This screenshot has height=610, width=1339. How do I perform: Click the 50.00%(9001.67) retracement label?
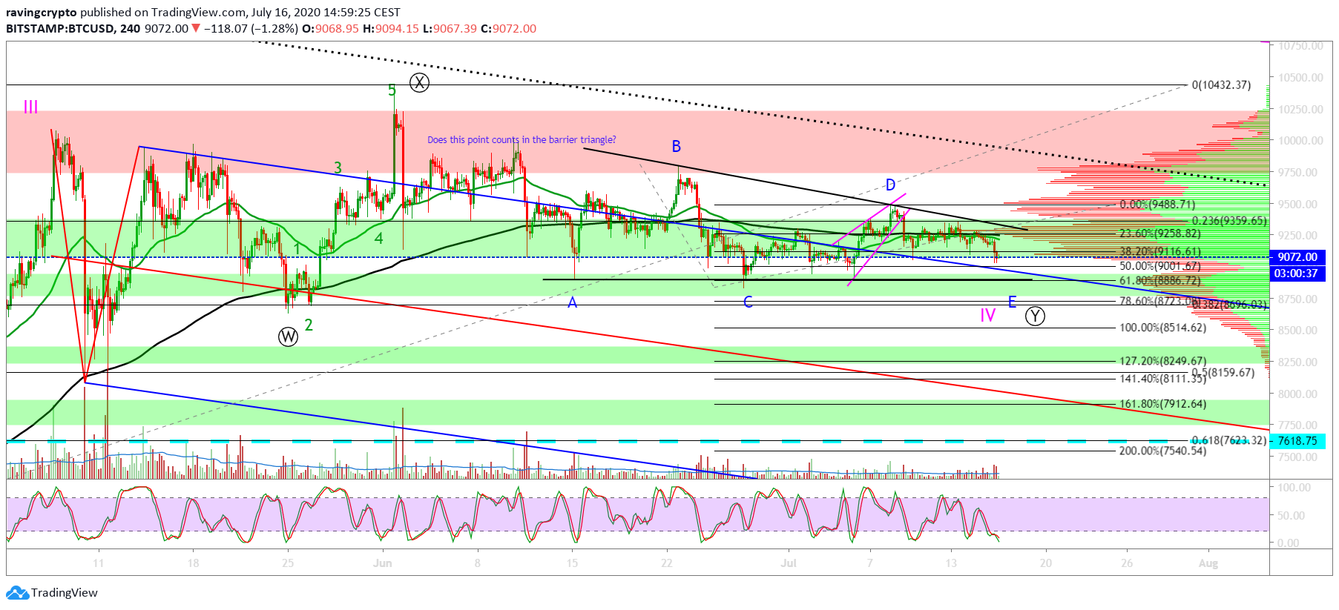[1160, 266]
